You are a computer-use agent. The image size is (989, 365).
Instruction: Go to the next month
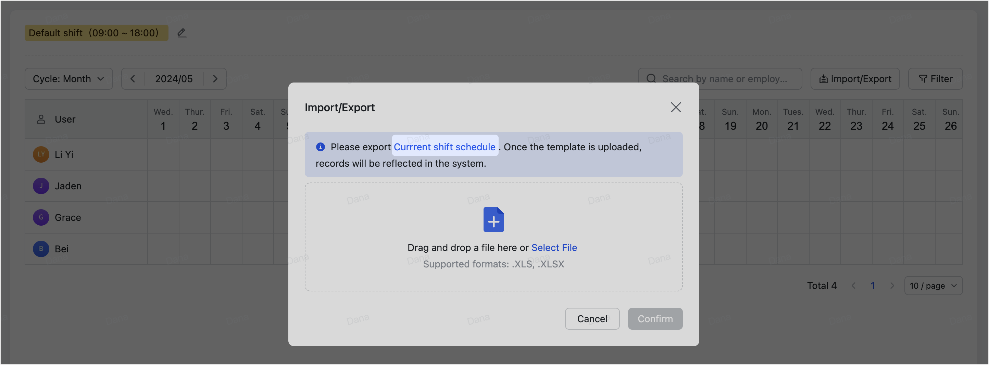click(215, 79)
